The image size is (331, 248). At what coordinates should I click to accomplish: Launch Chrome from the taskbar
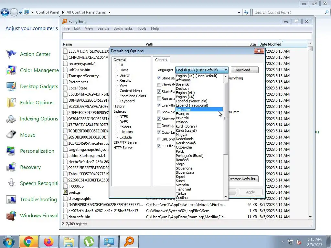29,242
